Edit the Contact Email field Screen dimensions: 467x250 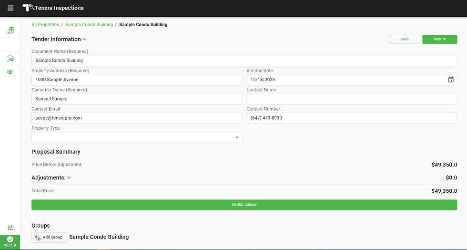(137, 118)
